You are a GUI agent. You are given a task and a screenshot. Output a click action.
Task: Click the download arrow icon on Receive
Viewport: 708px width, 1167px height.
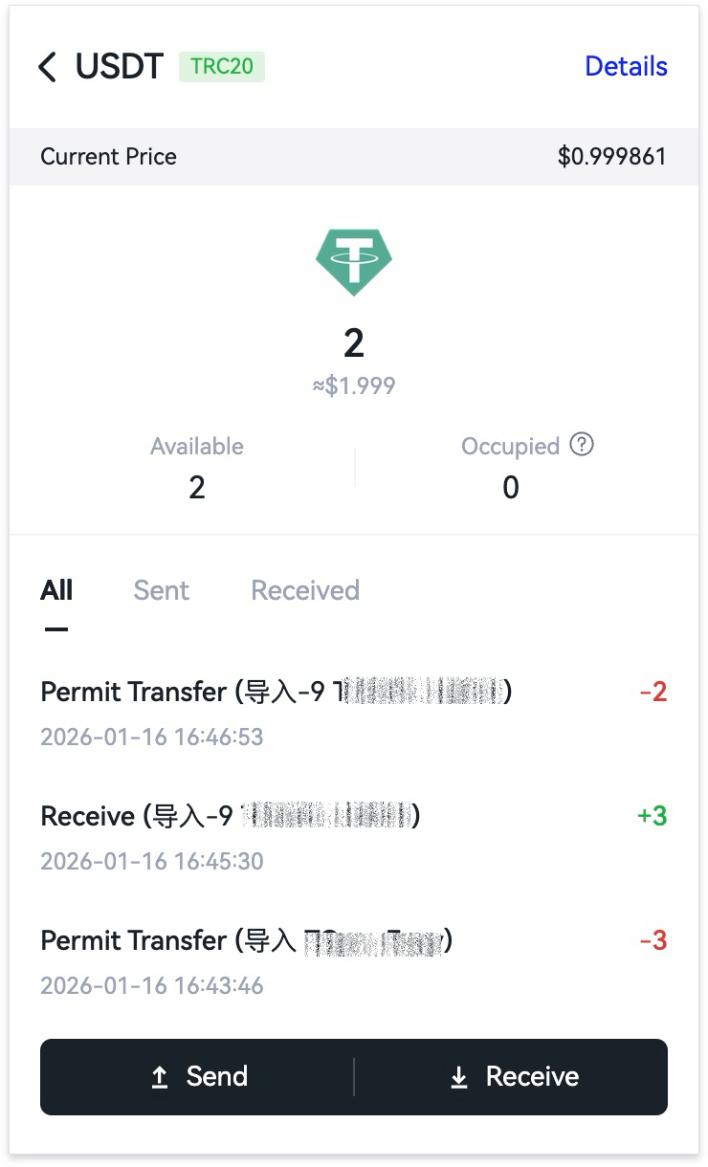point(459,1078)
